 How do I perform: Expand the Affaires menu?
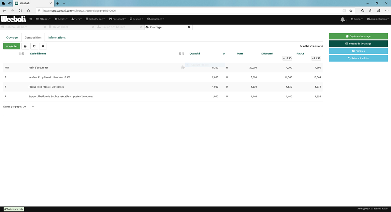click(43, 19)
